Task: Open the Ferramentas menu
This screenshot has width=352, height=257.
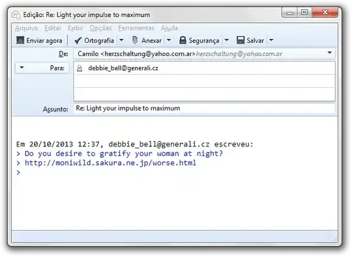Action: click(x=136, y=28)
